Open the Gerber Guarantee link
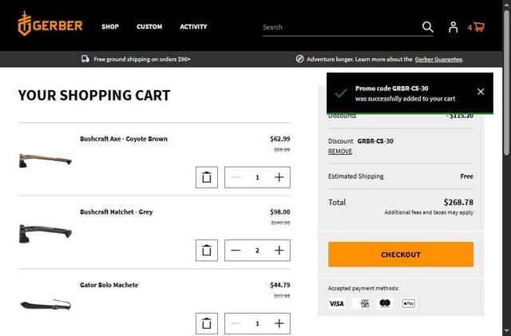511x336 pixels. [x=438, y=59]
